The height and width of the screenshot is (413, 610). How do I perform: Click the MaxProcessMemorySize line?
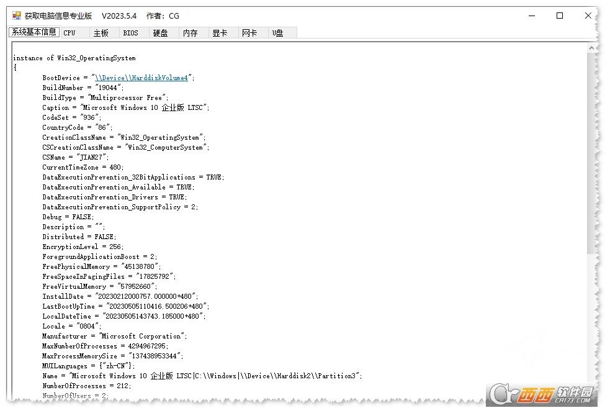point(113,356)
